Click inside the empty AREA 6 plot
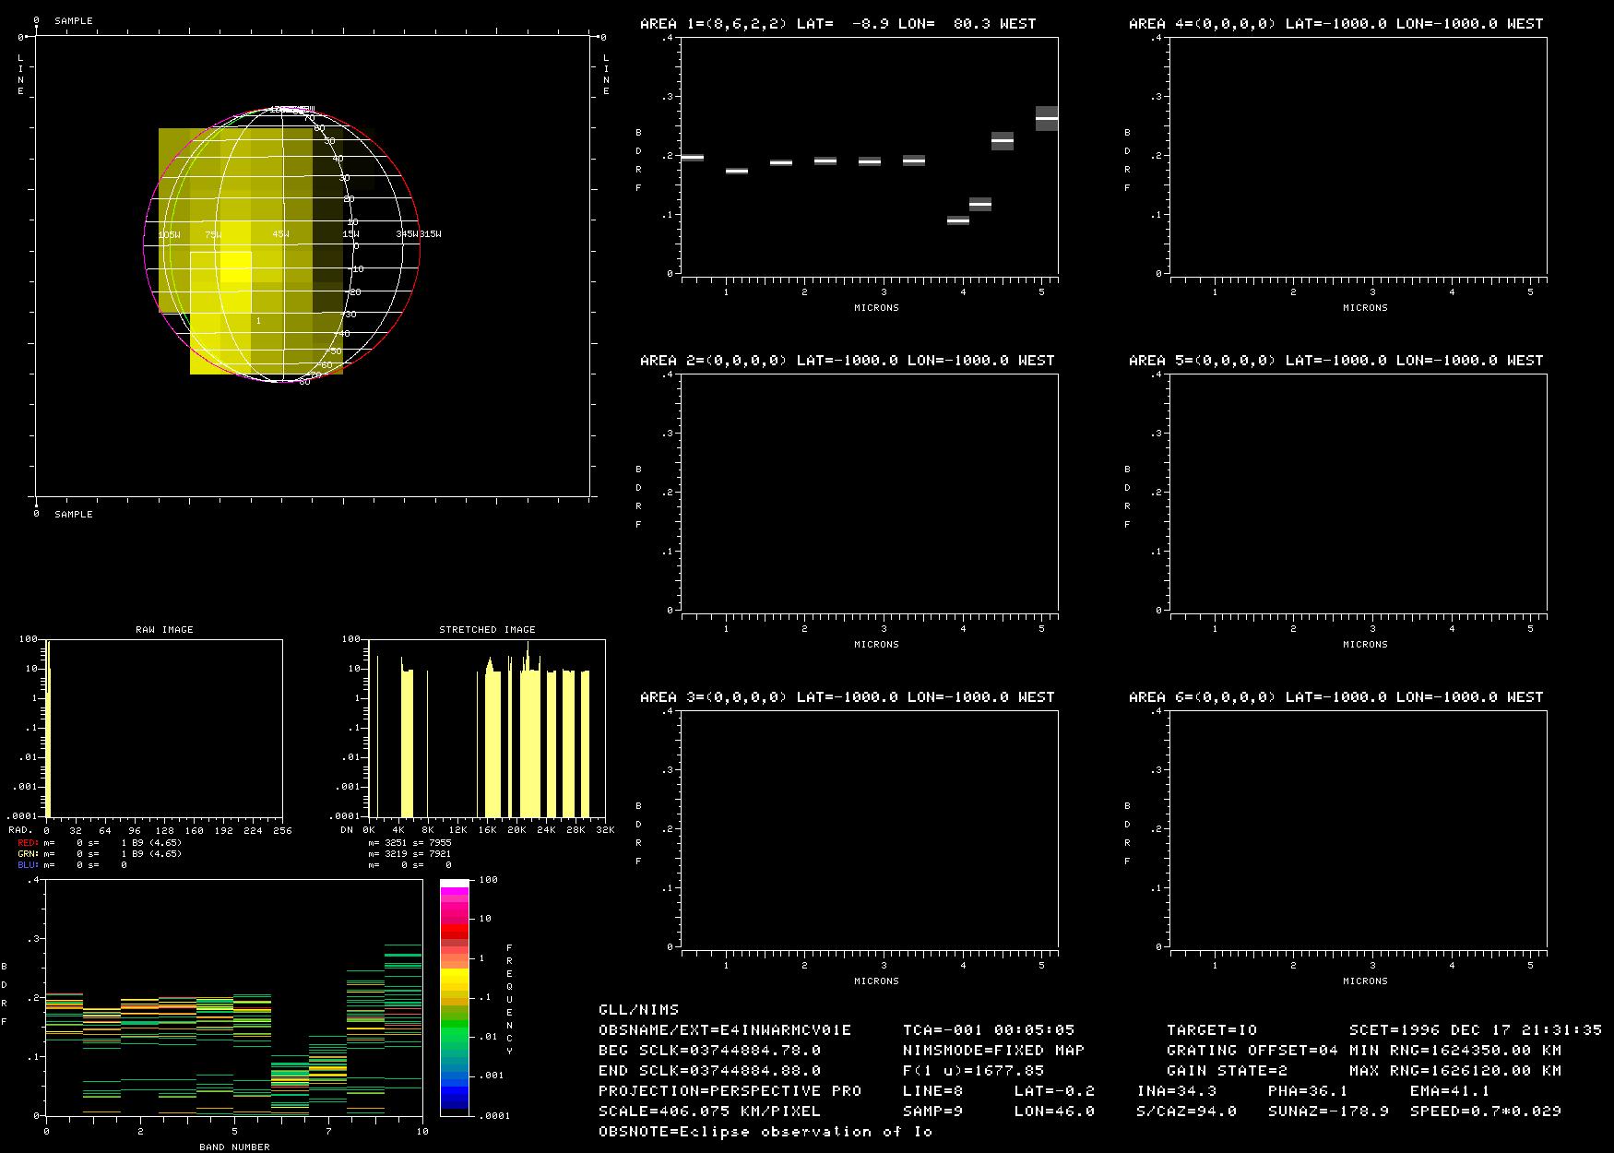 (x=1358, y=828)
